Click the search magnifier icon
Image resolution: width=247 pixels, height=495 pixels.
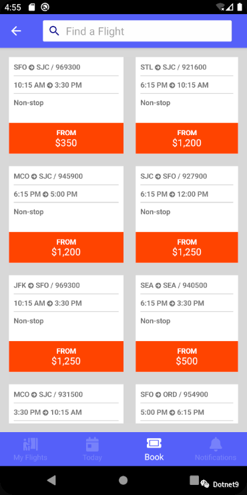(54, 31)
